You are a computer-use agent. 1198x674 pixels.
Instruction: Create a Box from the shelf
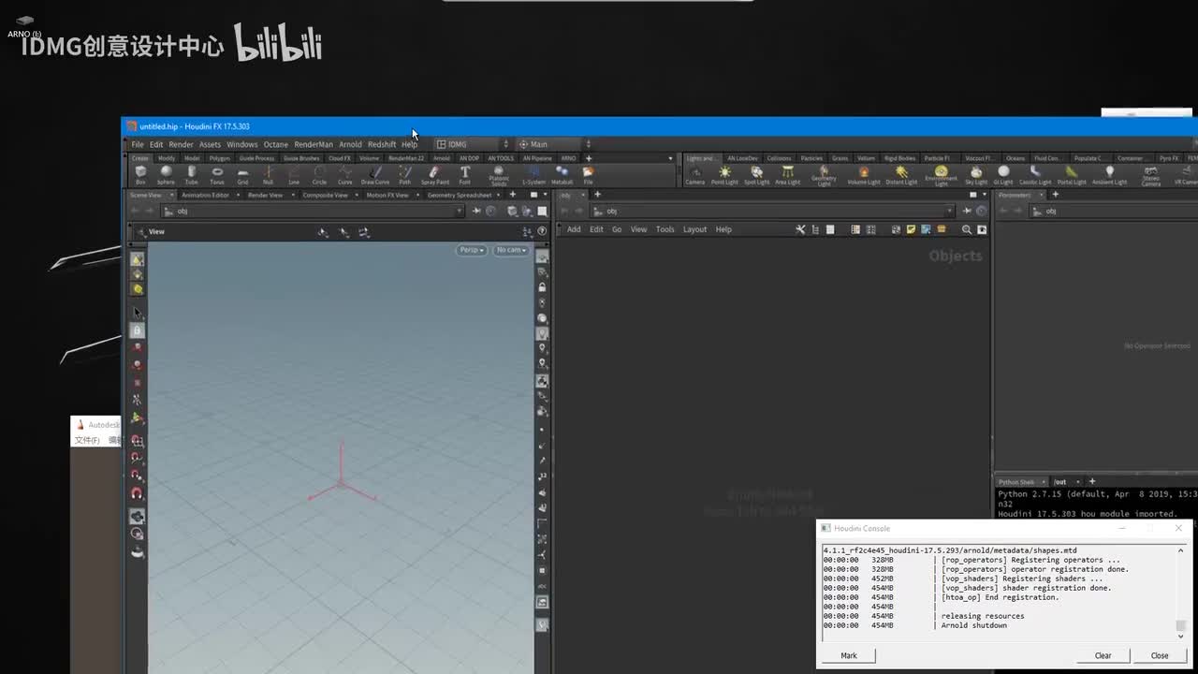[x=140, y=174]
